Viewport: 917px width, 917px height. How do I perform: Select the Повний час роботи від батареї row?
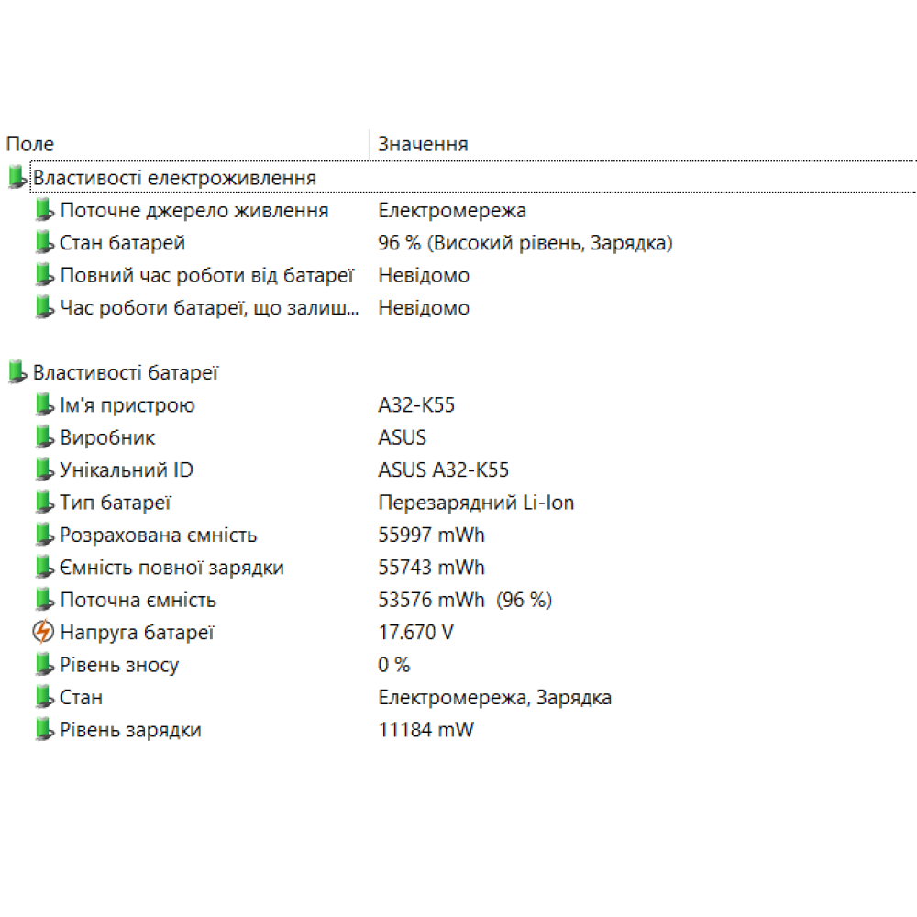click(x=206, y=275)
